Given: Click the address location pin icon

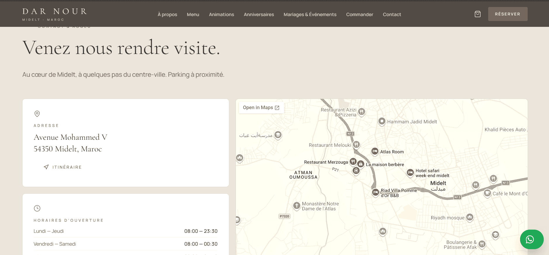Looking at the screenshot, I should (x=37, y=114).
